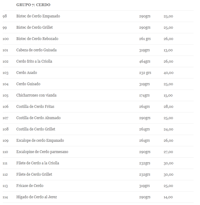Viewport: 200px width, 205px height.
Task: Select Costilla de Cerdo Grillet entry
Action: [36, 129]
